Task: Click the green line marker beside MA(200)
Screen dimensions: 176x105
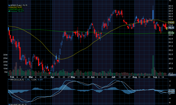Action: (x=9, y=9)
